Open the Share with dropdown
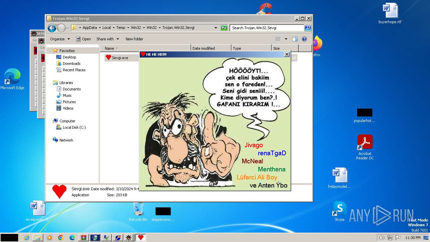The height and width of the screenshot is (242, 430). [107, 39]
